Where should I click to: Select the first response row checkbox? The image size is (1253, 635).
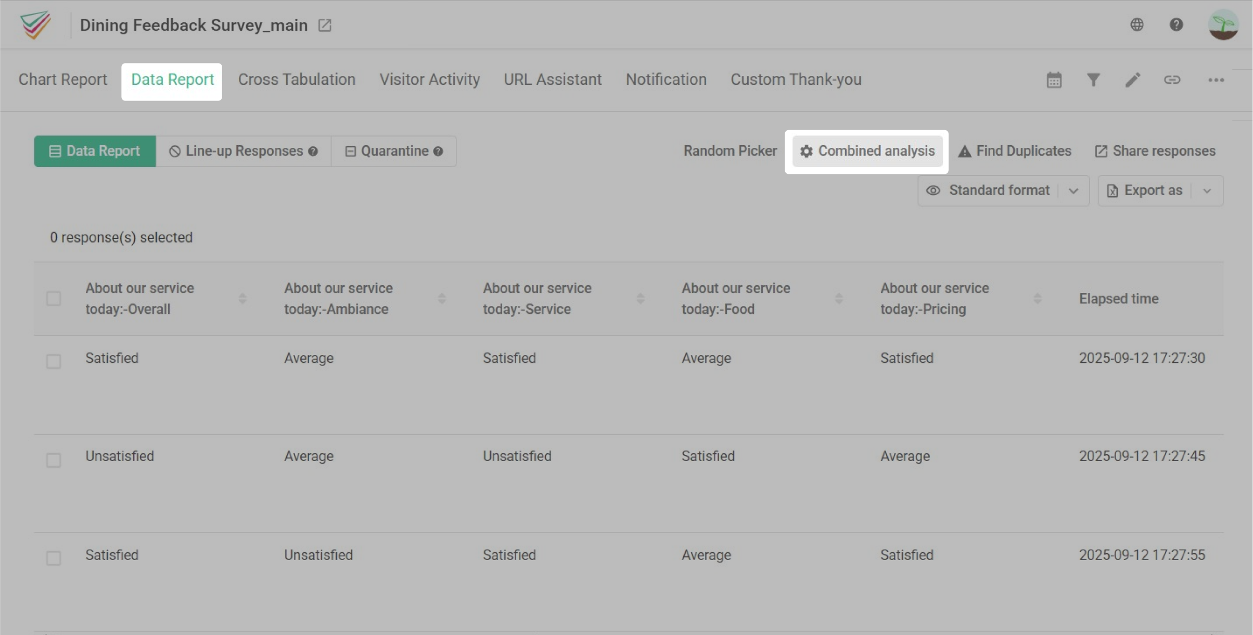click(x=54, y=361)
